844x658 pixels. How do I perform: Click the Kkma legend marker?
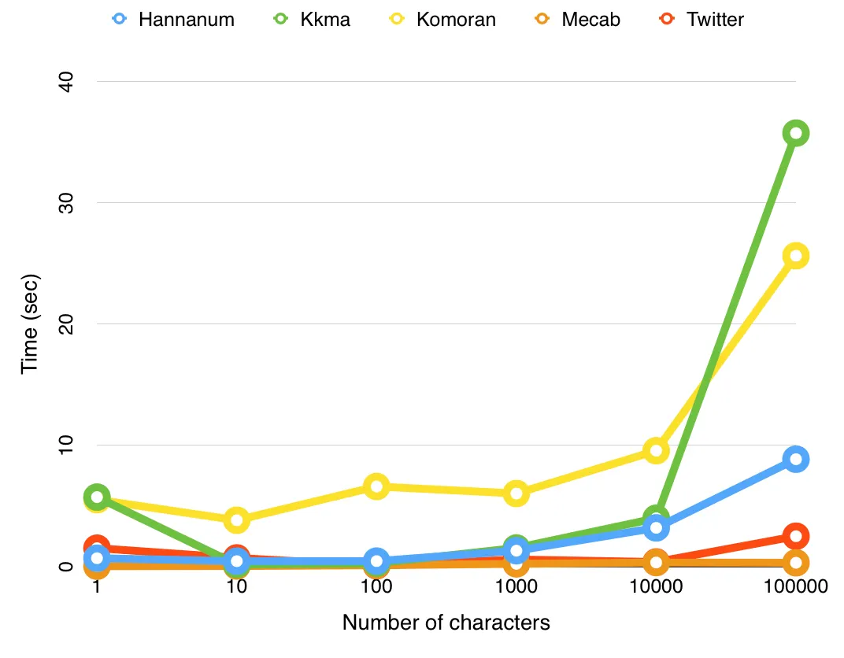(x=281, y=19)
